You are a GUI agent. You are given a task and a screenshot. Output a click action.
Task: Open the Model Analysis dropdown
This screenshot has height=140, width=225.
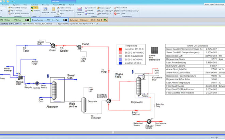pyautogui.click(x=104, y=14)
